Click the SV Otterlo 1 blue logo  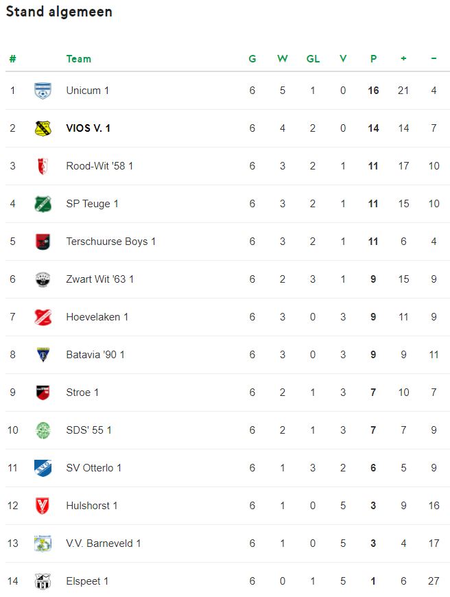(43, 468)
